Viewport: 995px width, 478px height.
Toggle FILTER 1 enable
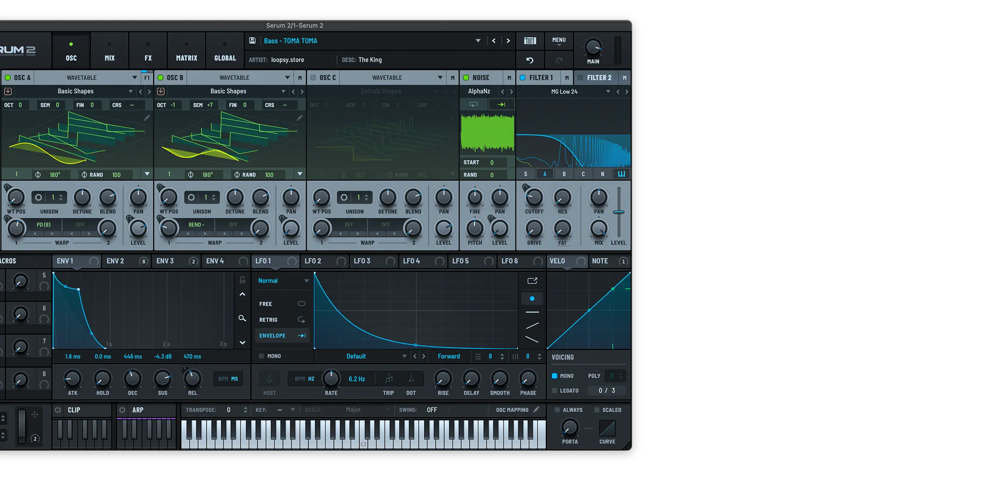point(523,78)
